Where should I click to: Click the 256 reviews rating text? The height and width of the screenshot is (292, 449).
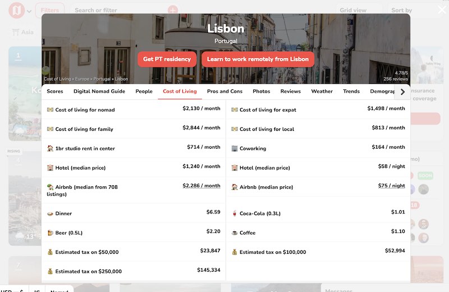396,79
